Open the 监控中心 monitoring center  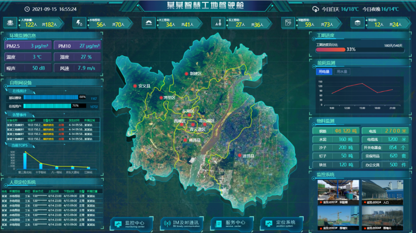click(132, 224)
